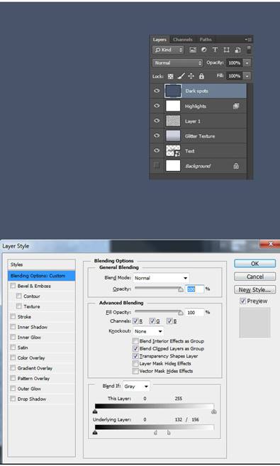Switch to the Channels tab
The image size is (280, 466).
click(183, 40)
